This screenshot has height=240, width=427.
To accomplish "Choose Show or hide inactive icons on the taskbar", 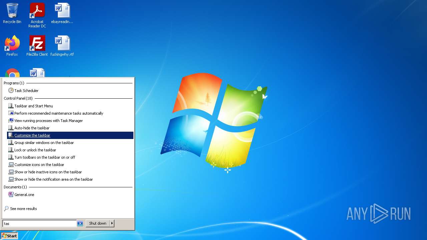I will point(70,172).
